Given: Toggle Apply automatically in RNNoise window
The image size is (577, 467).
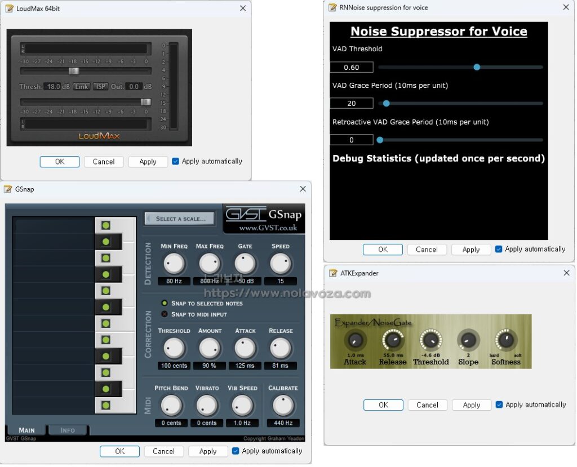Looking at the screenshot, I should [499, 249].
